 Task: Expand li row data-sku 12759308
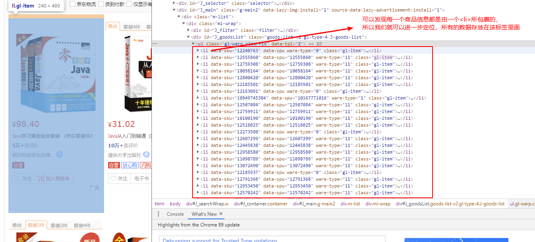tap(199, 64)
